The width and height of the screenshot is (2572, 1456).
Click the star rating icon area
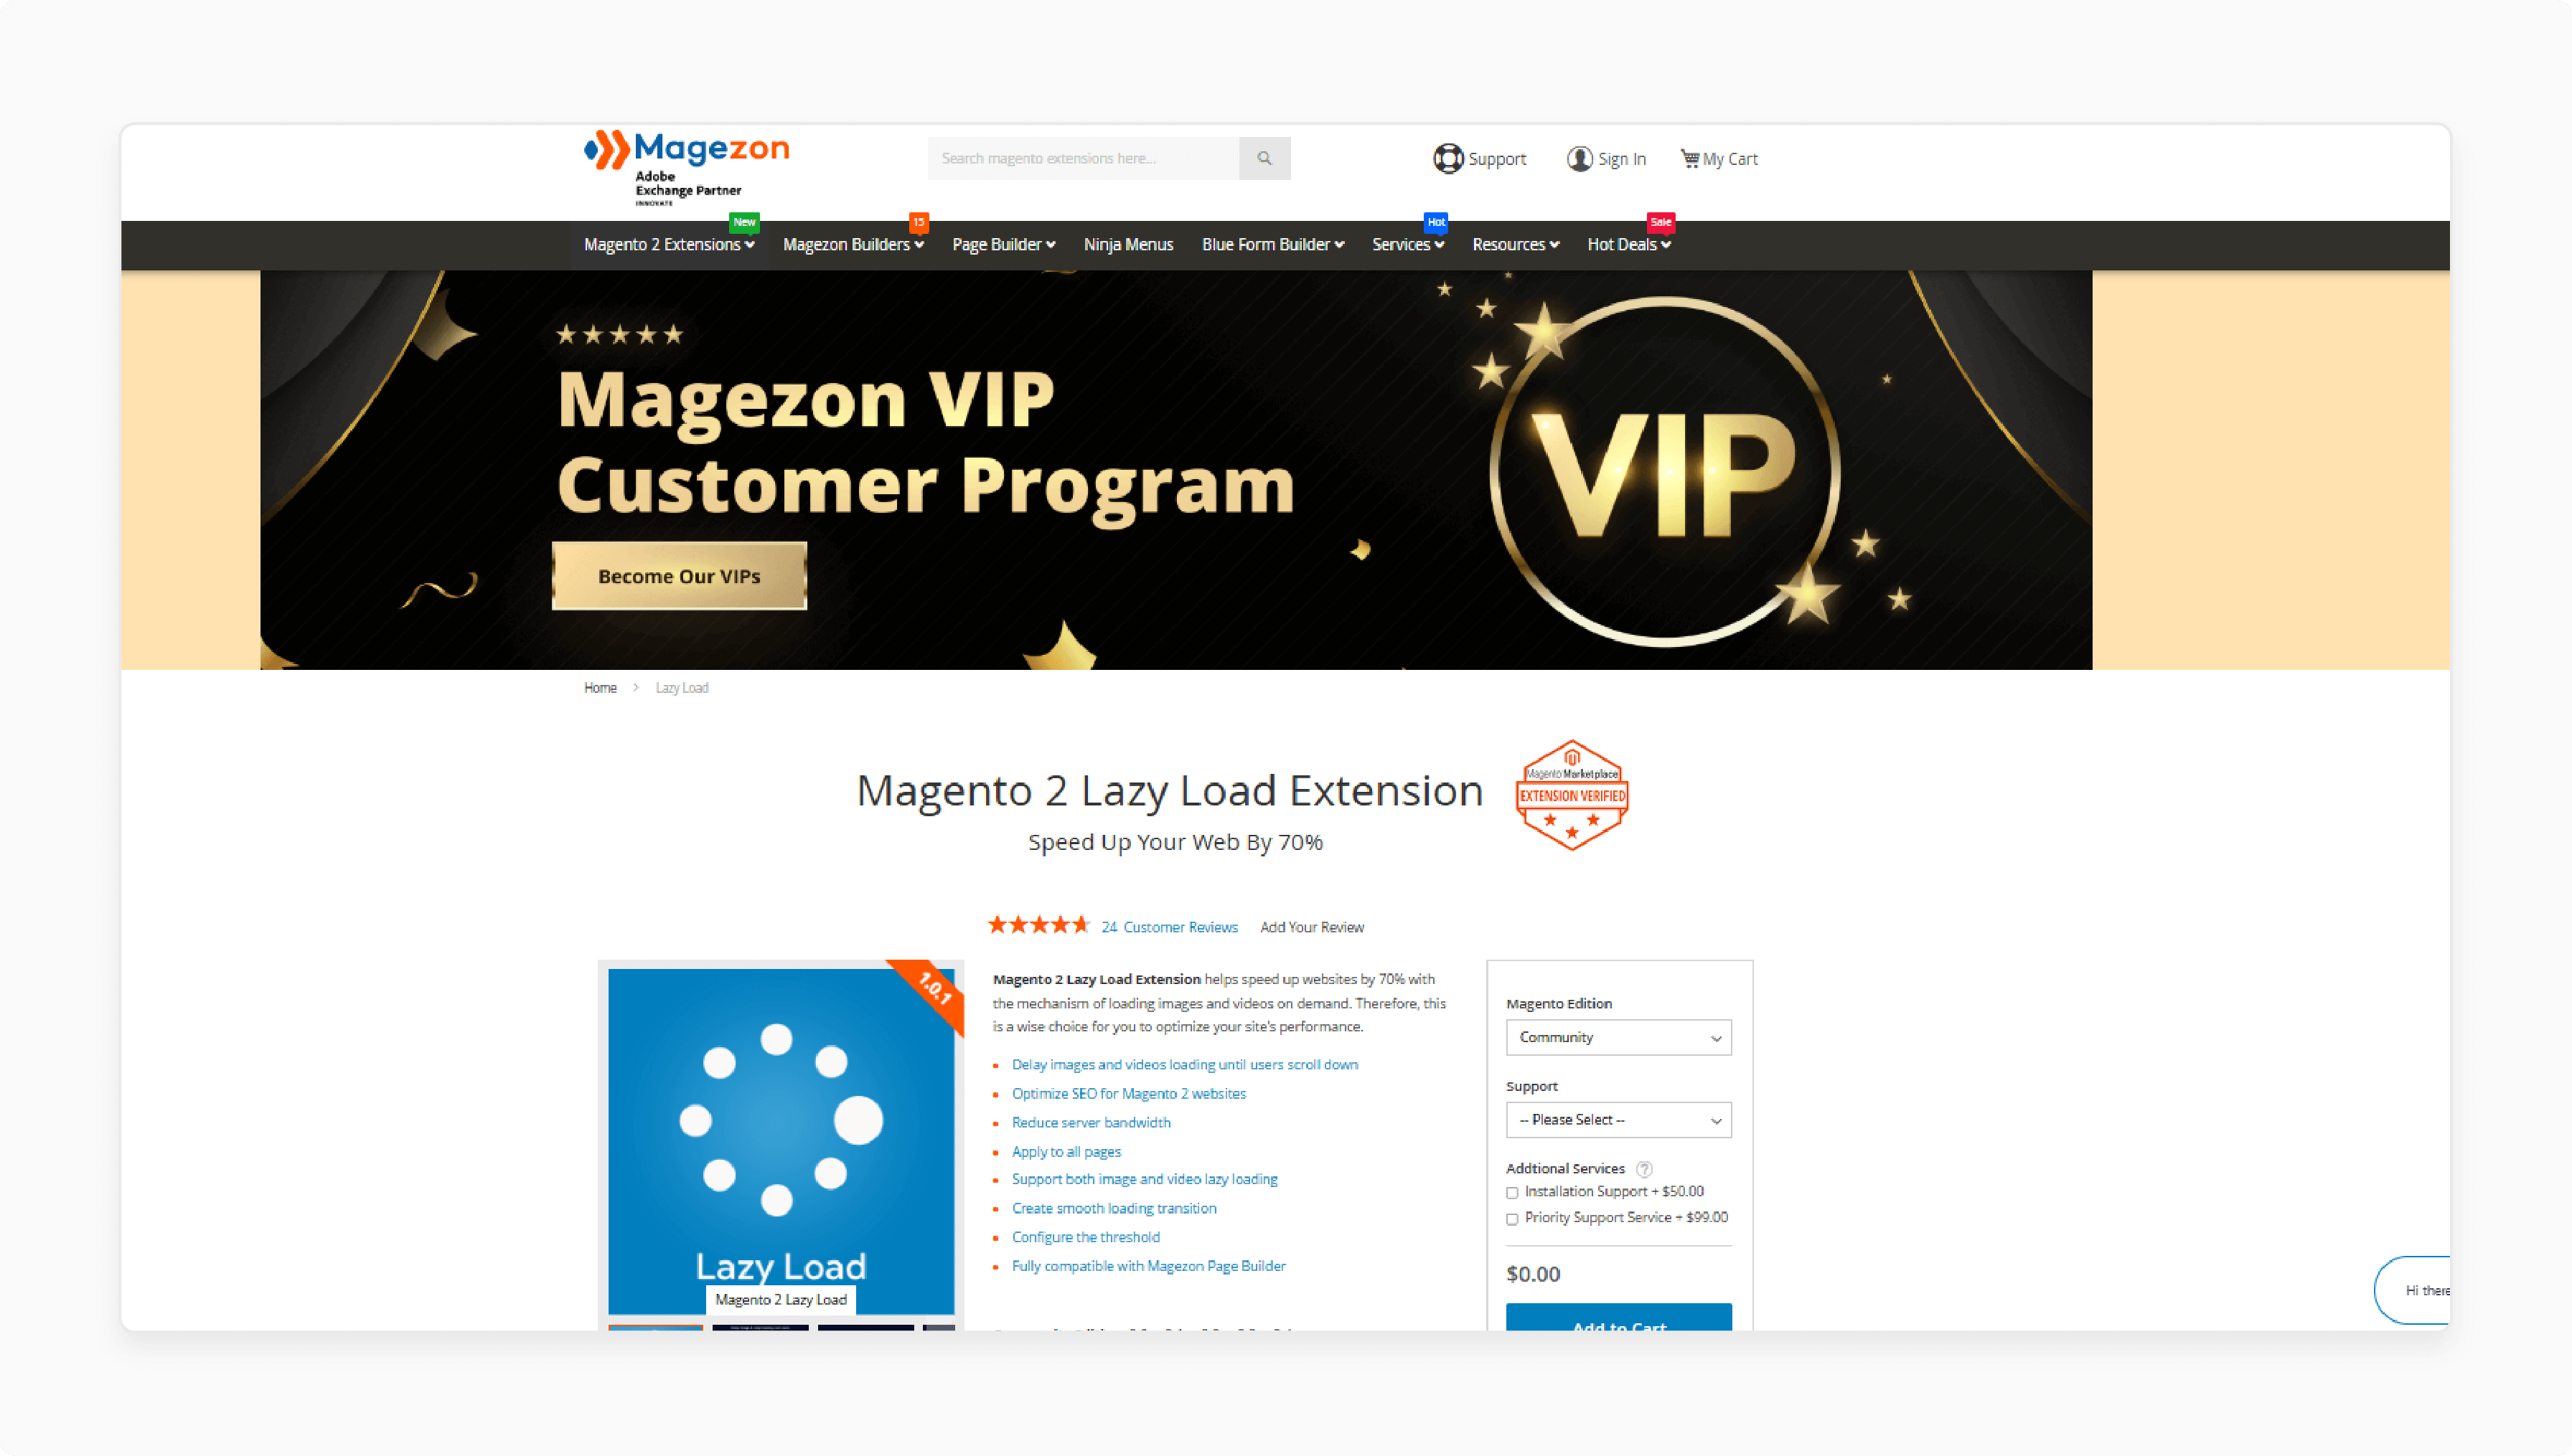click(x=1032, y=925)
